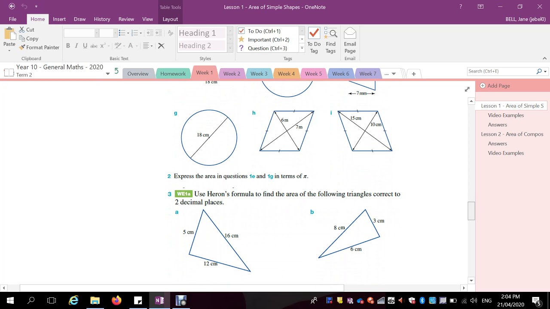Click the Back arrow in title bar
This screenshot has height=309, width=550.
coord(12,6)
